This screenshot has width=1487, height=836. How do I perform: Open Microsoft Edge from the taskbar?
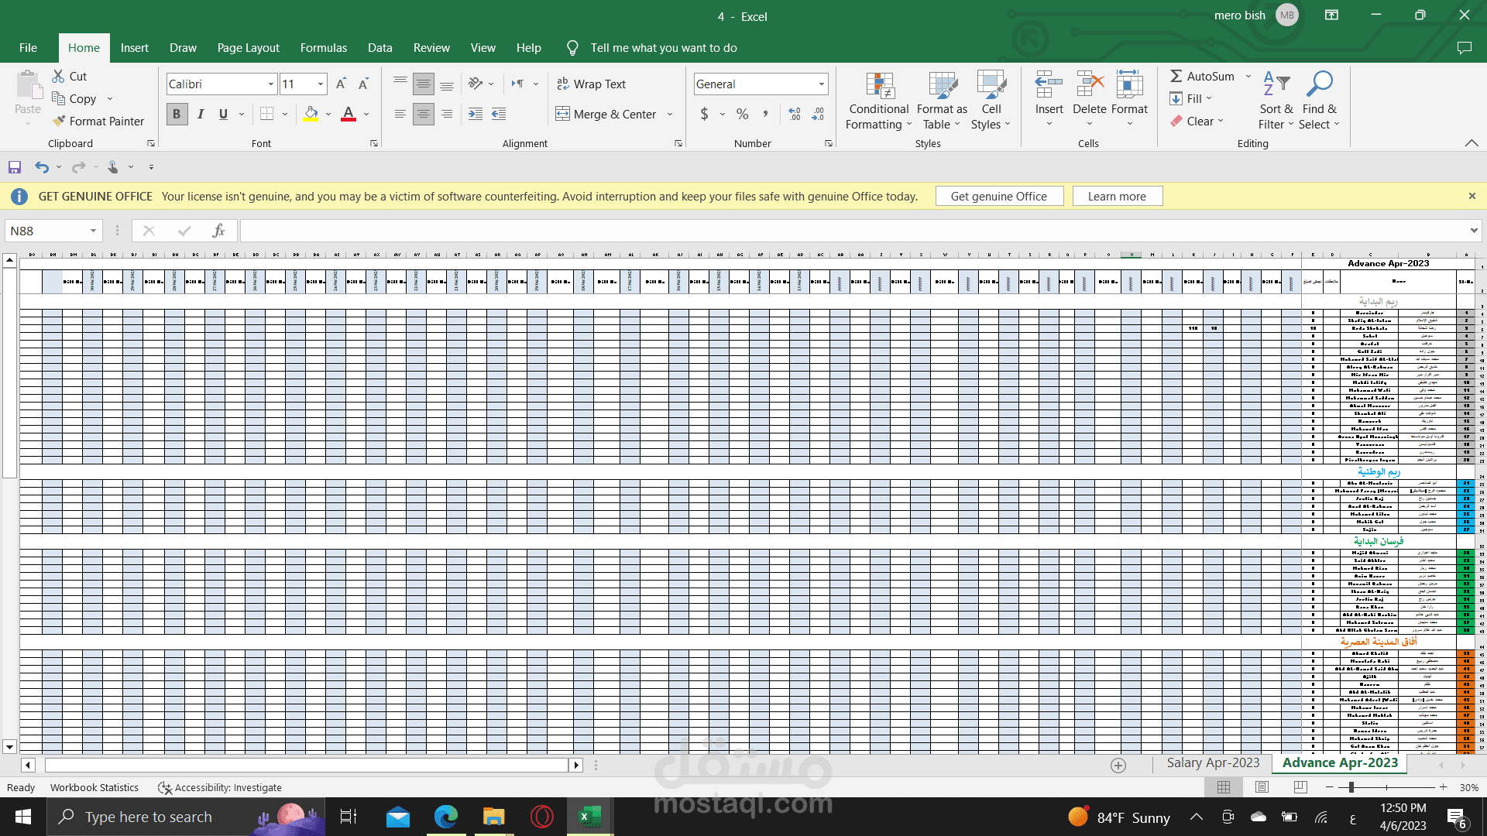(445, 817)
